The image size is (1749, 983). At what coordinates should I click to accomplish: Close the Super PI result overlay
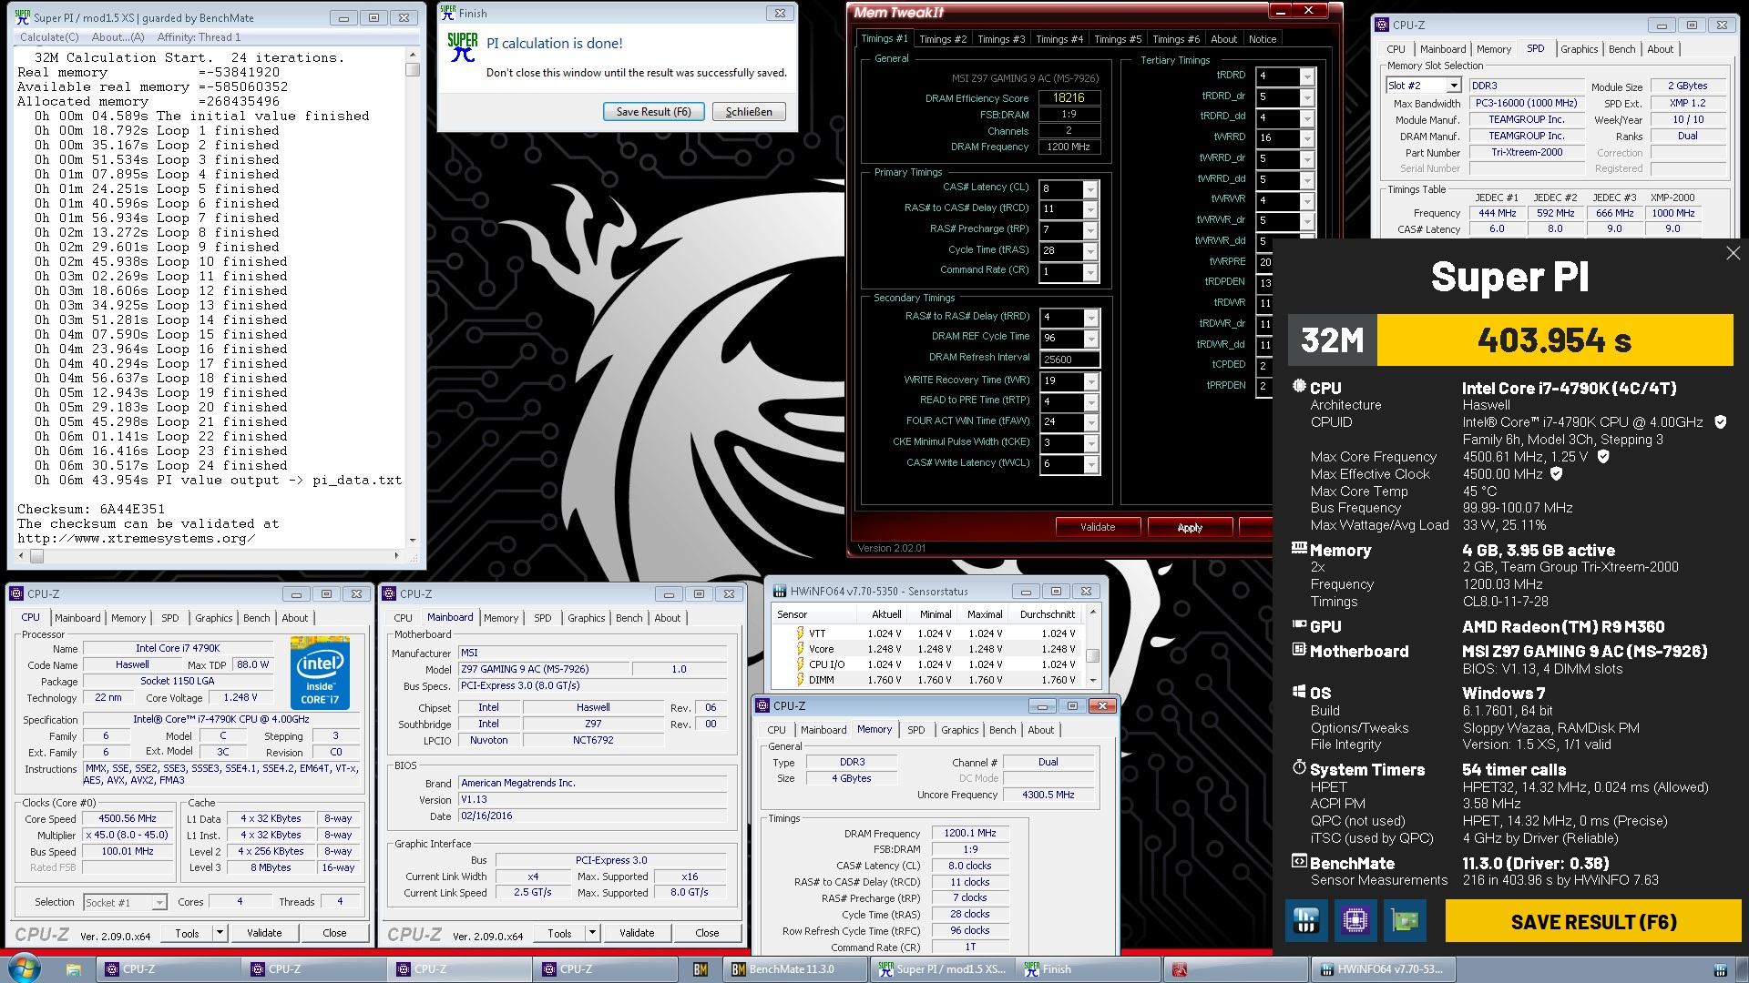[x=1733, y=254]
